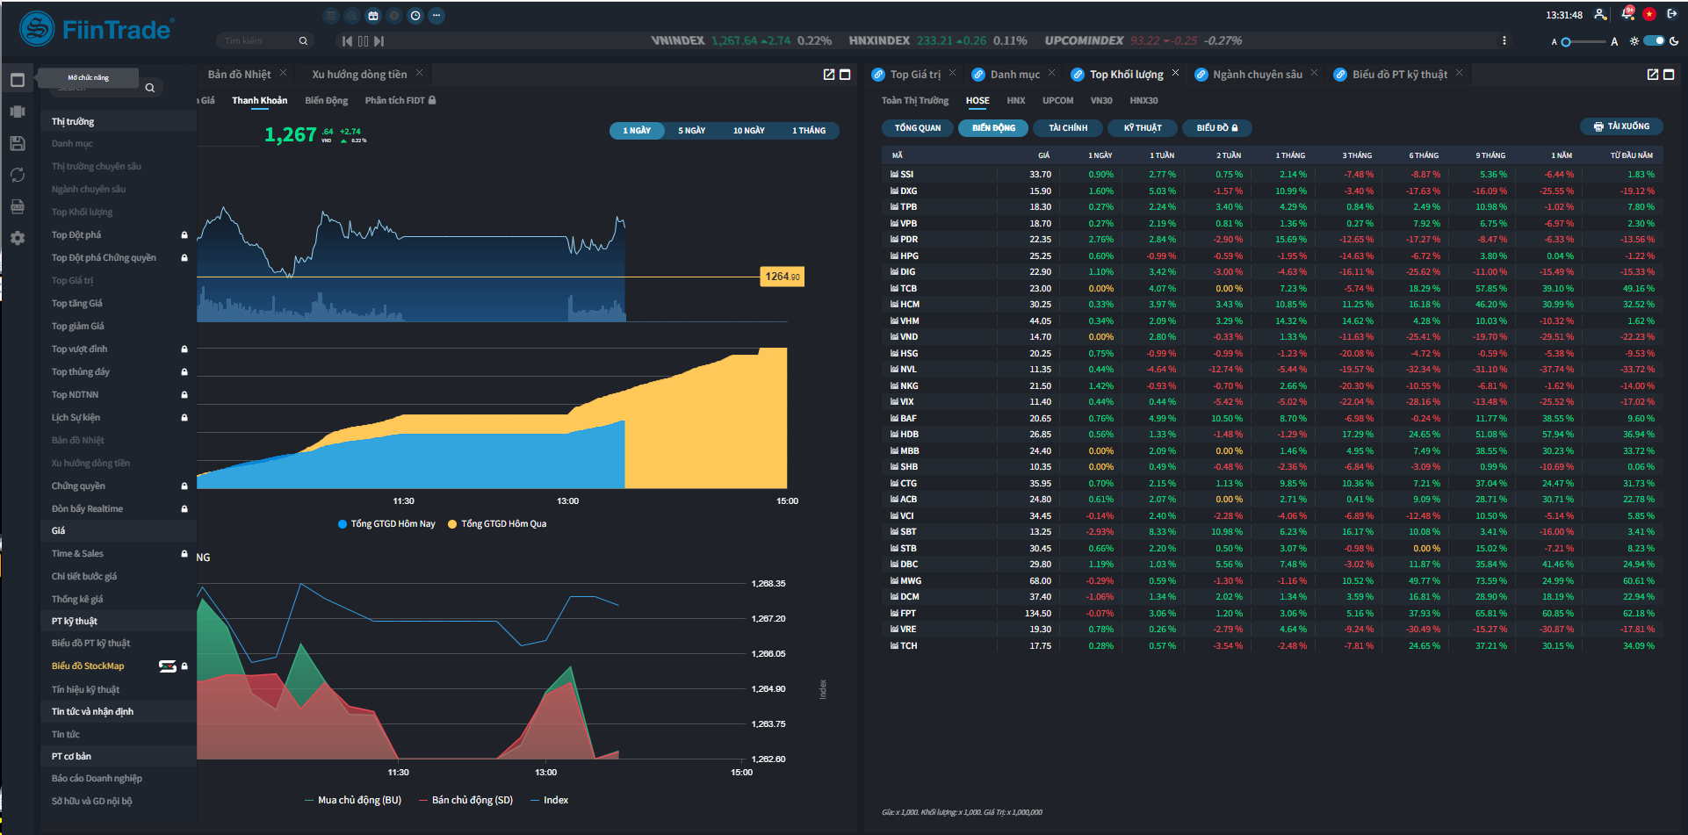Click the clock icon in top toolbar
This screenshot has width=1688, height=835.
click(415, 16)
